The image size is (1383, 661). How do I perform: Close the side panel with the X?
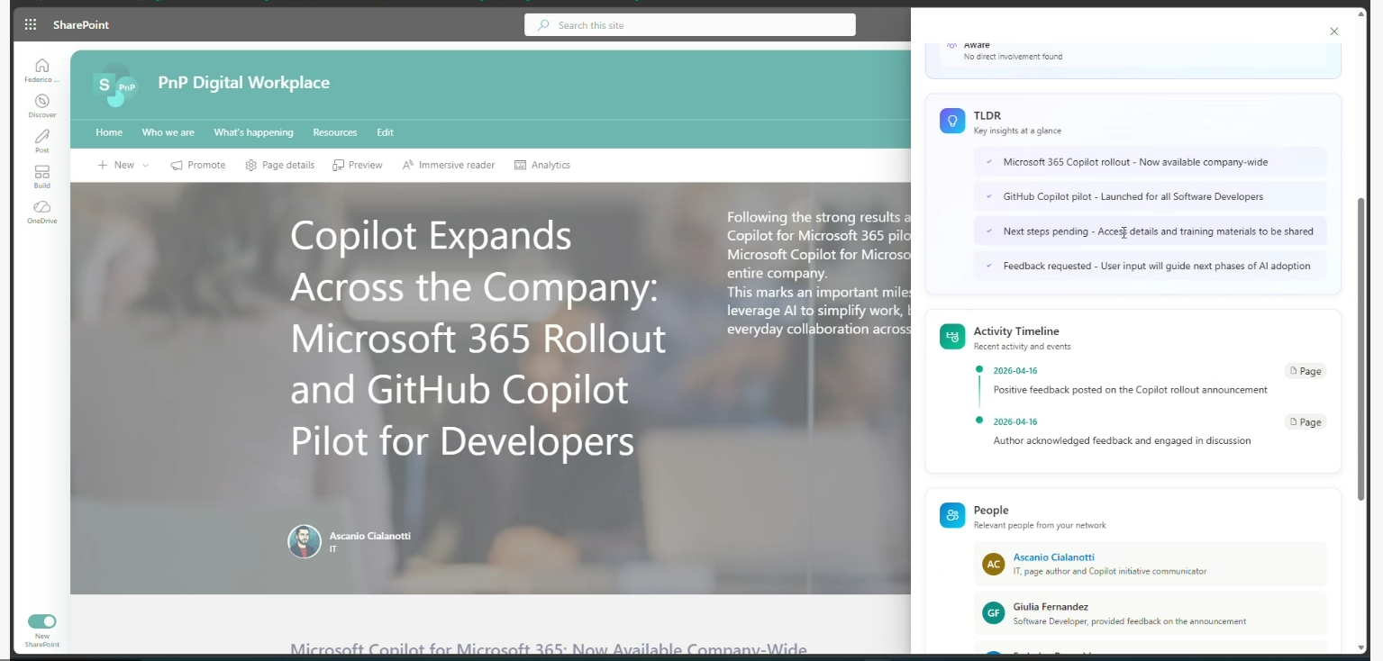point(1334,32)
